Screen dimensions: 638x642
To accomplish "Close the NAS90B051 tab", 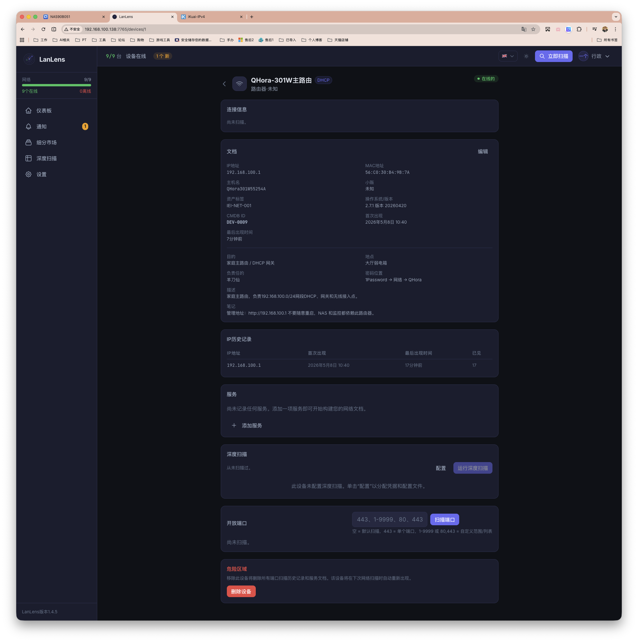I will pyautogui.click(x=104, y=17).
